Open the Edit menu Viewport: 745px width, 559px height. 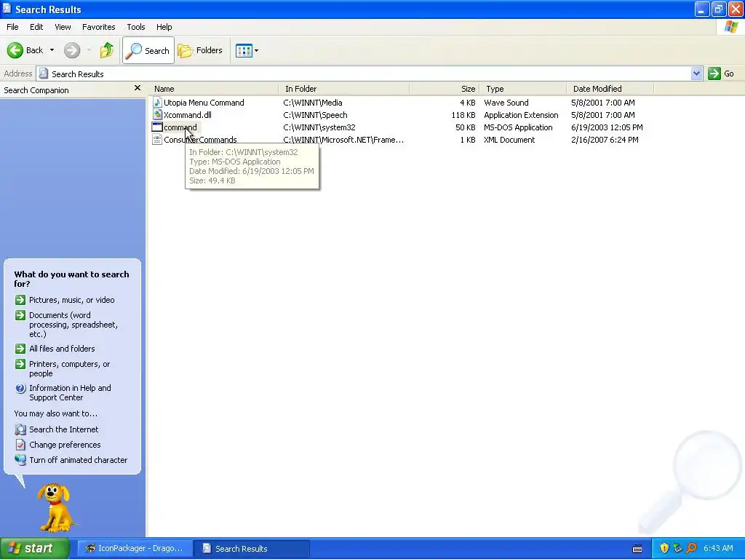[x=36, y=27]
